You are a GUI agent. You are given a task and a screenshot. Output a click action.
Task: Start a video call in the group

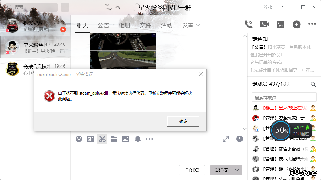[x=264, y=24]
